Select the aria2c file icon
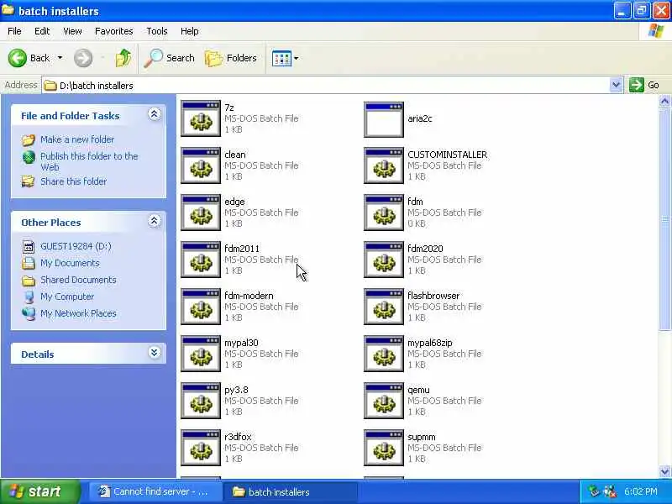672x504 pixels. pyautogui.click(x=384, y=119)
